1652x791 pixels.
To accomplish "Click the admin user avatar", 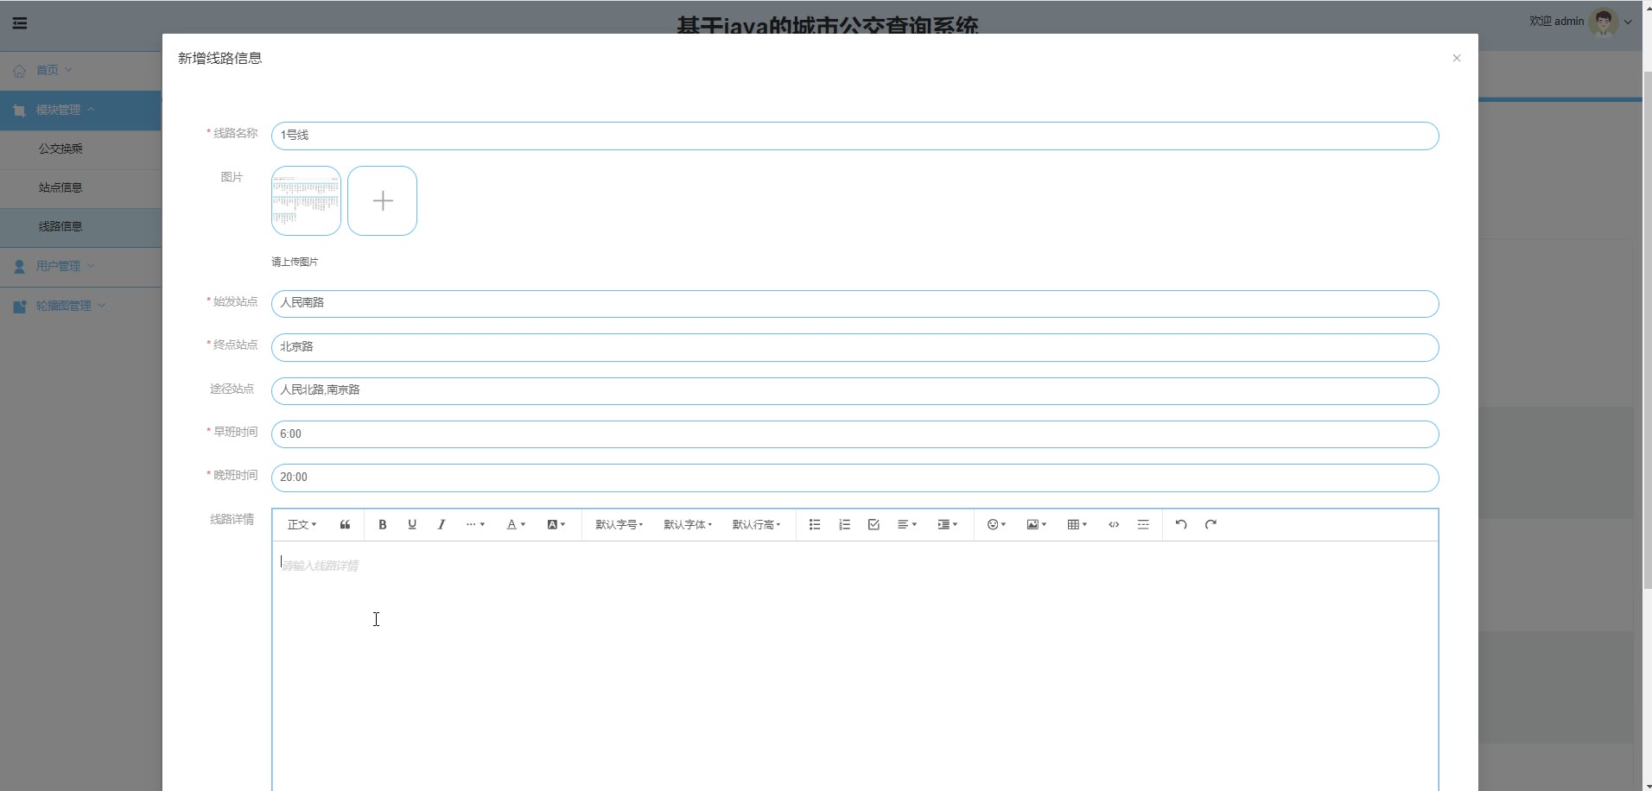I will click(x=1604, y=22).
